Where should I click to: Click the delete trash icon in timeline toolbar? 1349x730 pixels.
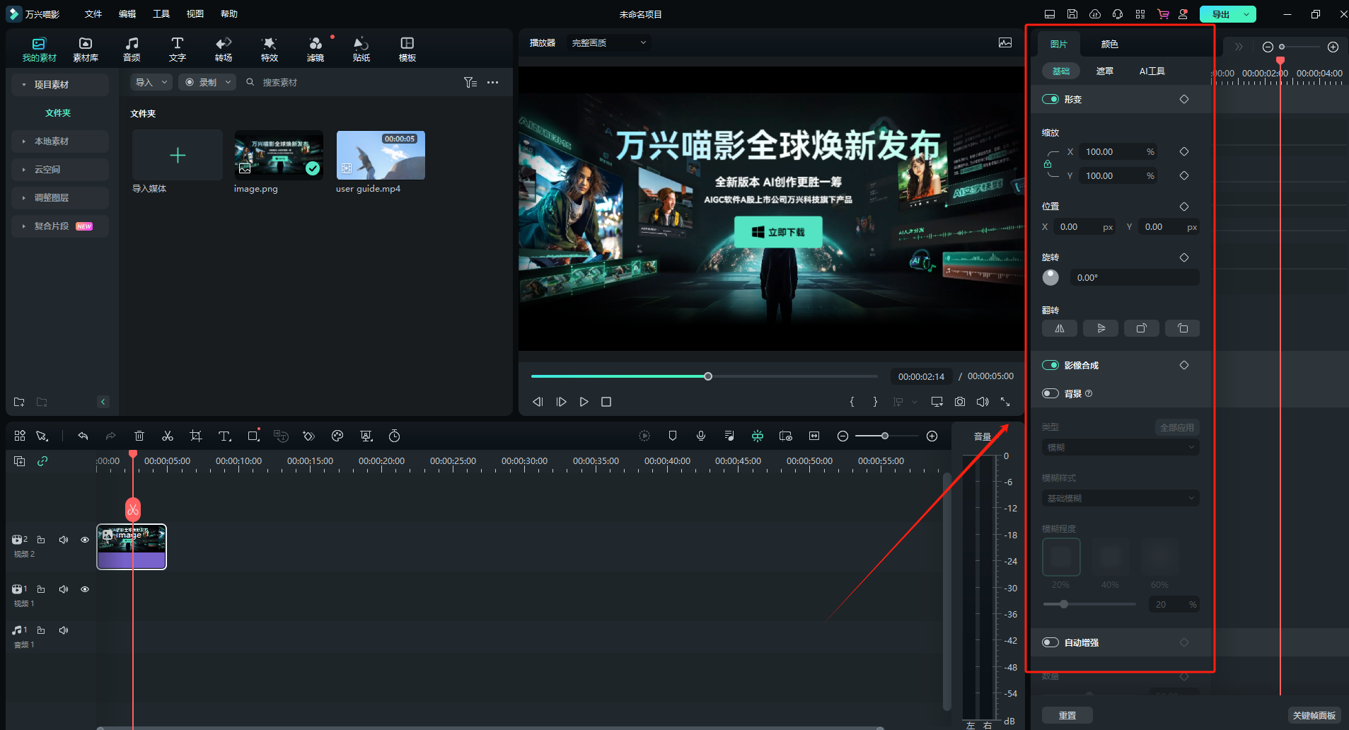point(139,436)
